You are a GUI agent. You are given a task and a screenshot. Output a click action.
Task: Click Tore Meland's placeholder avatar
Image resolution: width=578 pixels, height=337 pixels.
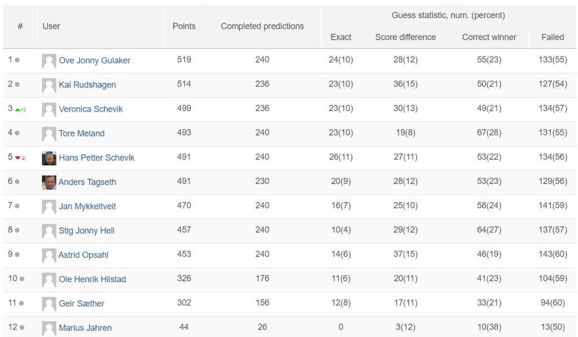tap(49, 134)
